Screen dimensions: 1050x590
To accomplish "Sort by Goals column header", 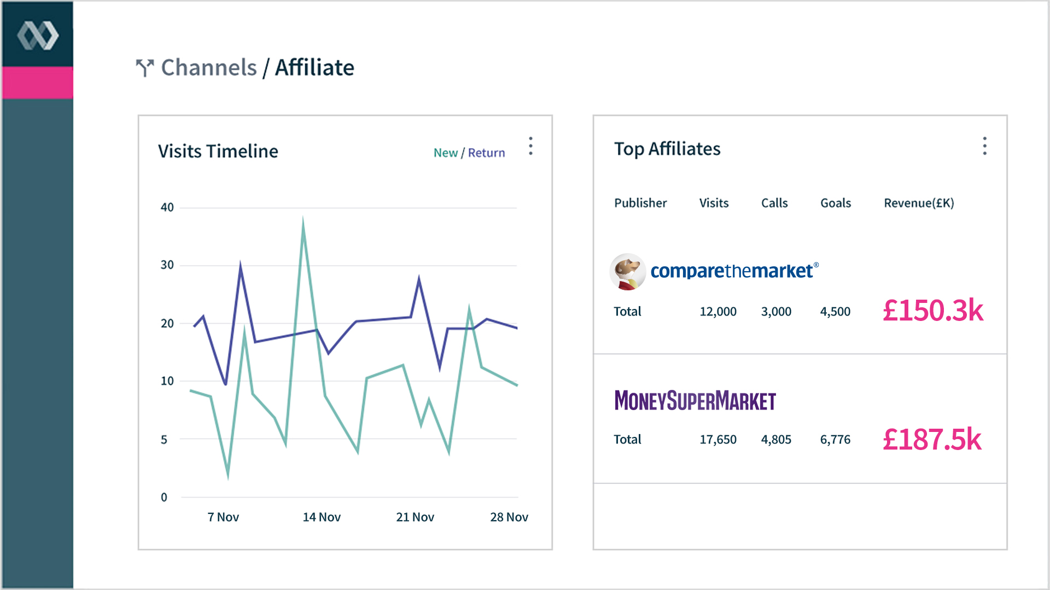I will [836, 203].
